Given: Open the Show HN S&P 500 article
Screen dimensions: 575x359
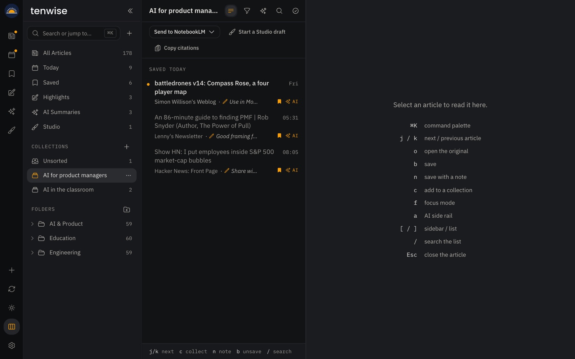Looking at the screenshot, I should [224, 161].
